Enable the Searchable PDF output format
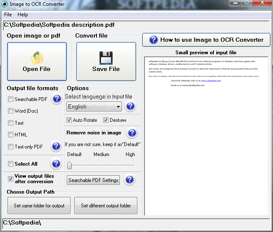The image size is (273, 232). point(10,99)
